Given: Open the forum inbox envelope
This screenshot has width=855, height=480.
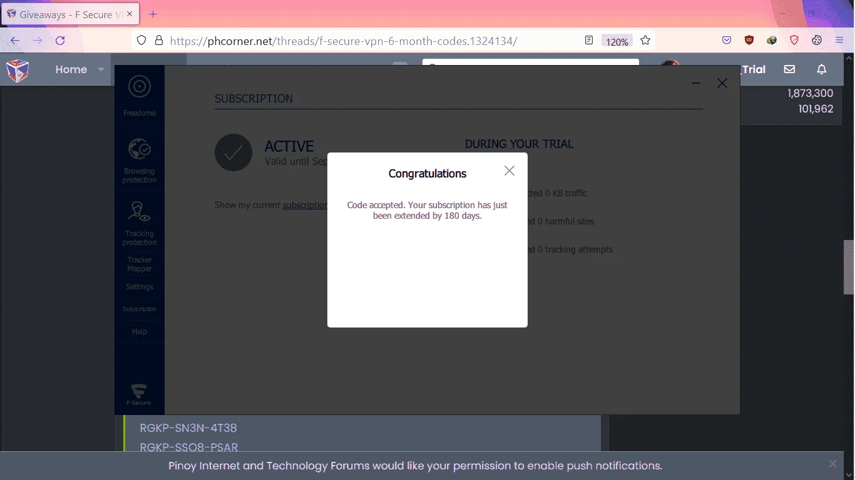Looking at the screenshot, I should tap(789, 69).
